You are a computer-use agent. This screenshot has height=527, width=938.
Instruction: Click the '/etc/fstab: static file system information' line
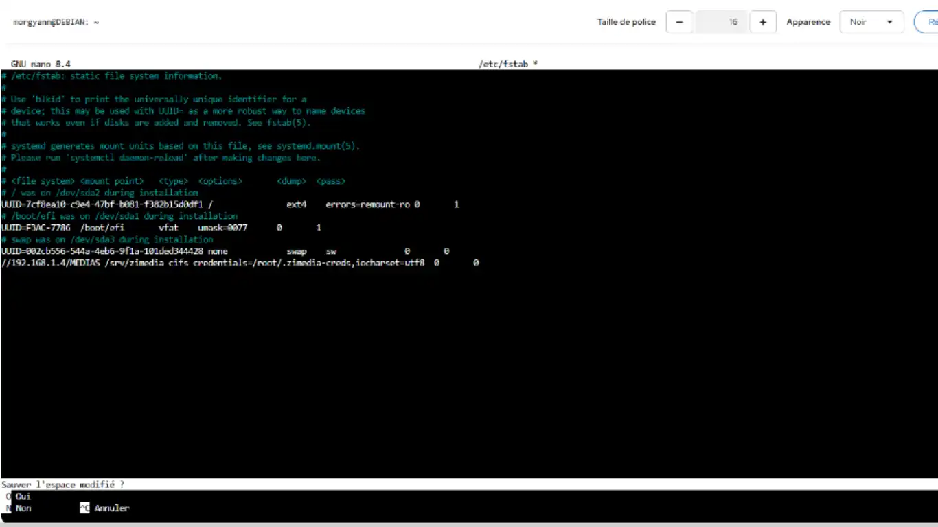112,76
